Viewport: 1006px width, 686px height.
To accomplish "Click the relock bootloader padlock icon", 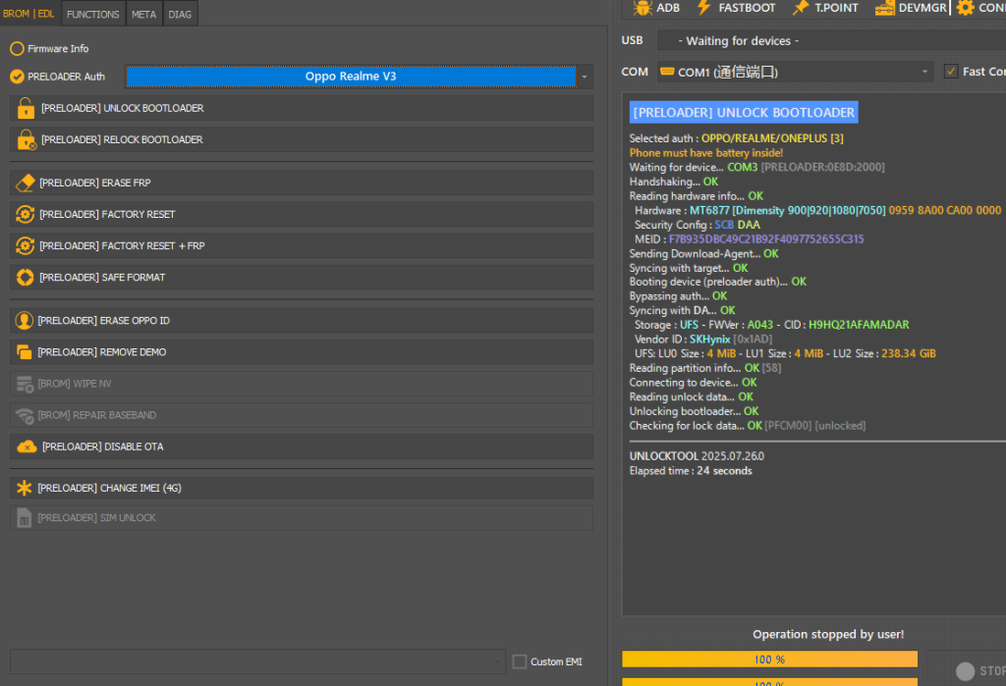I will (27, 139).
